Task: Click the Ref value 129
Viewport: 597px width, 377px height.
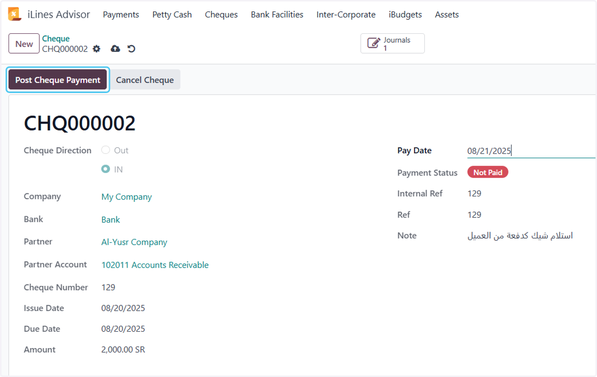Action: coord(474,215)
